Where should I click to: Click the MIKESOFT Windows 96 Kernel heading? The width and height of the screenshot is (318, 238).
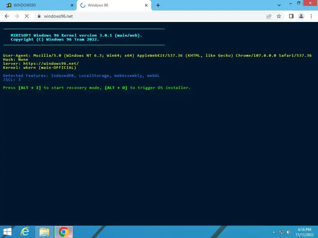[x=76, y=35]
